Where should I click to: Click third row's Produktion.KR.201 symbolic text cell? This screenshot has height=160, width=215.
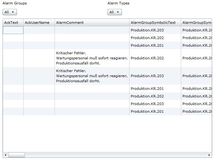click(155, 45)
